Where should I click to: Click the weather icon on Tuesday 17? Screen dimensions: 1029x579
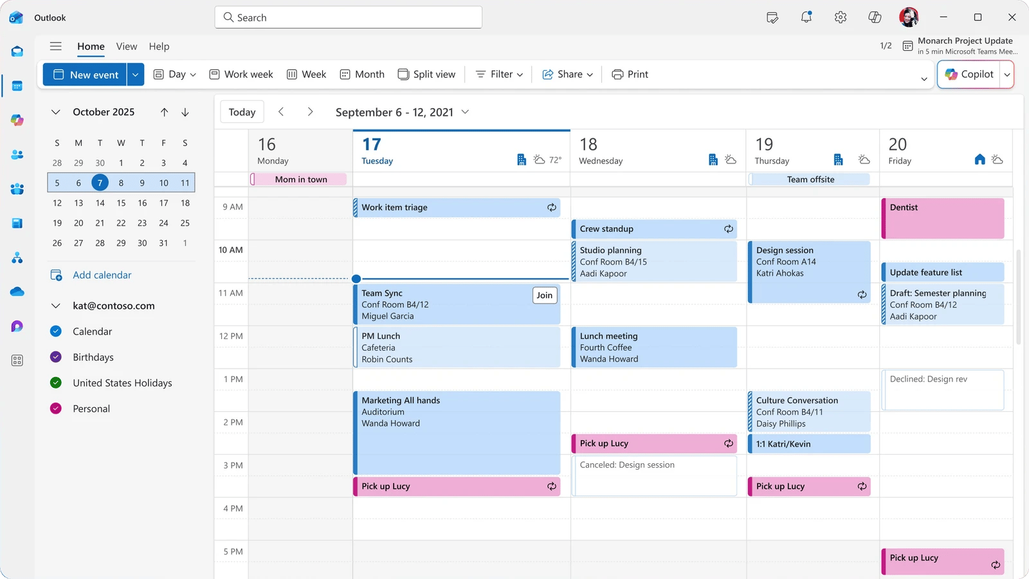click(x=540, y=160)
